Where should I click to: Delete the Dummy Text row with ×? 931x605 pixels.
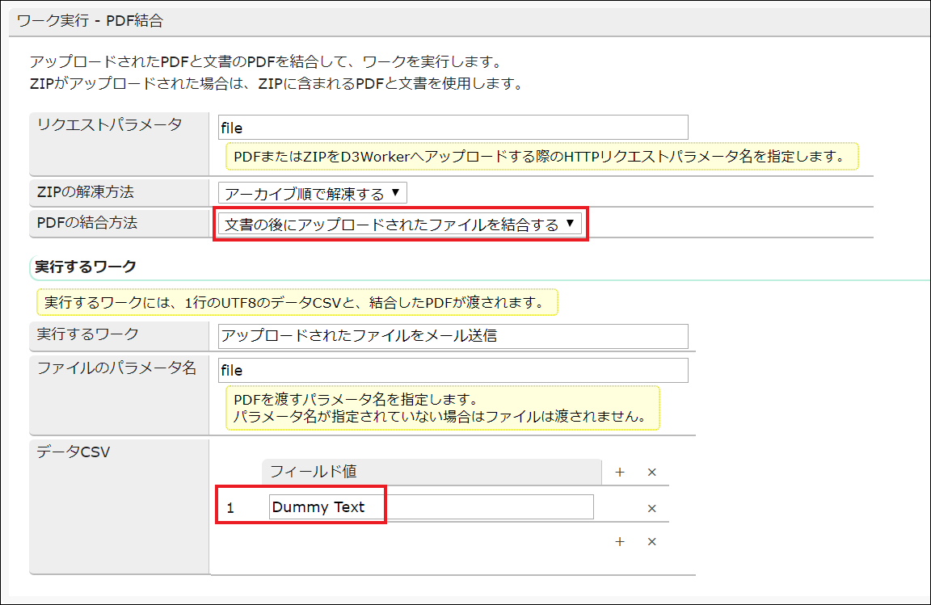pyautogui.click(x=652, y=508)
